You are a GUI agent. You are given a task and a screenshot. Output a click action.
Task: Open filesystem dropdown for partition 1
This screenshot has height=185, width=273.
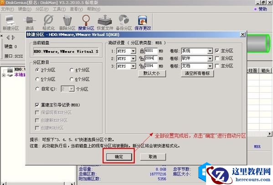point(133,51)
